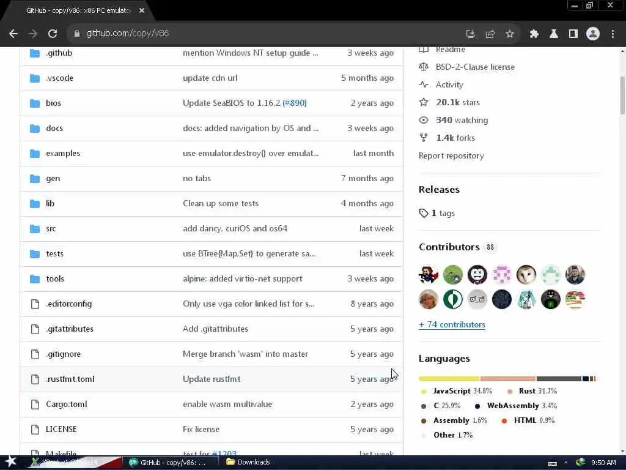Image resolution: width=626 pixels, height=470 pixels.
Task: Open the tests folder
Action: (x=54, y=254)
